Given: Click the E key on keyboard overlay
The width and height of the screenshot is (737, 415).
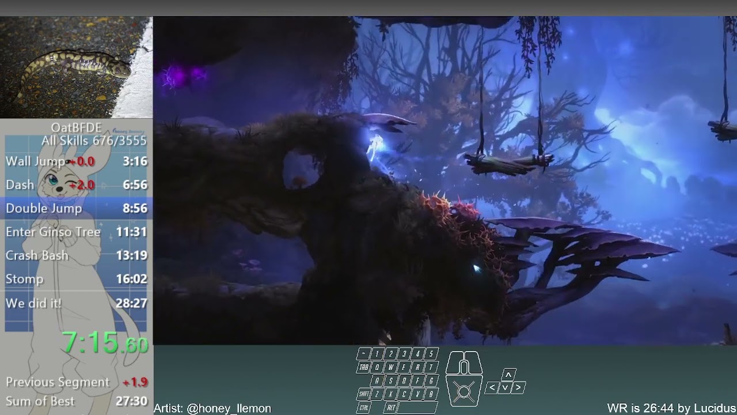Looking at the screenshot, I should pos(404,367).
